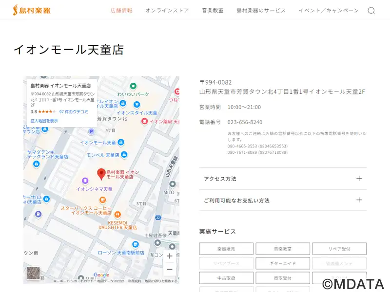Open the オンラインストア navigation item

pyautogui.click(x=167, y=10)
